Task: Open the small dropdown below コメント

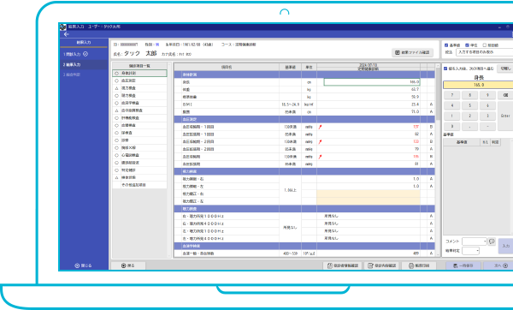Action: click(x=471, y=251)
